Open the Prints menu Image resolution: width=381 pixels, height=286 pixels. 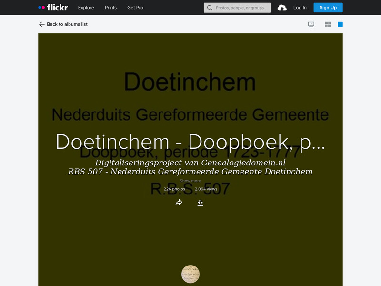point(110,7)
